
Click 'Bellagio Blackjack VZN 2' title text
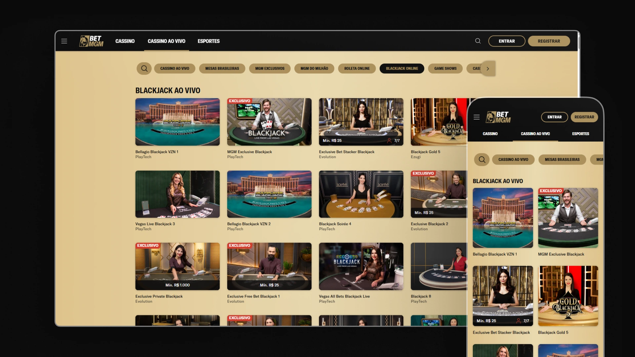click(249, 224)
